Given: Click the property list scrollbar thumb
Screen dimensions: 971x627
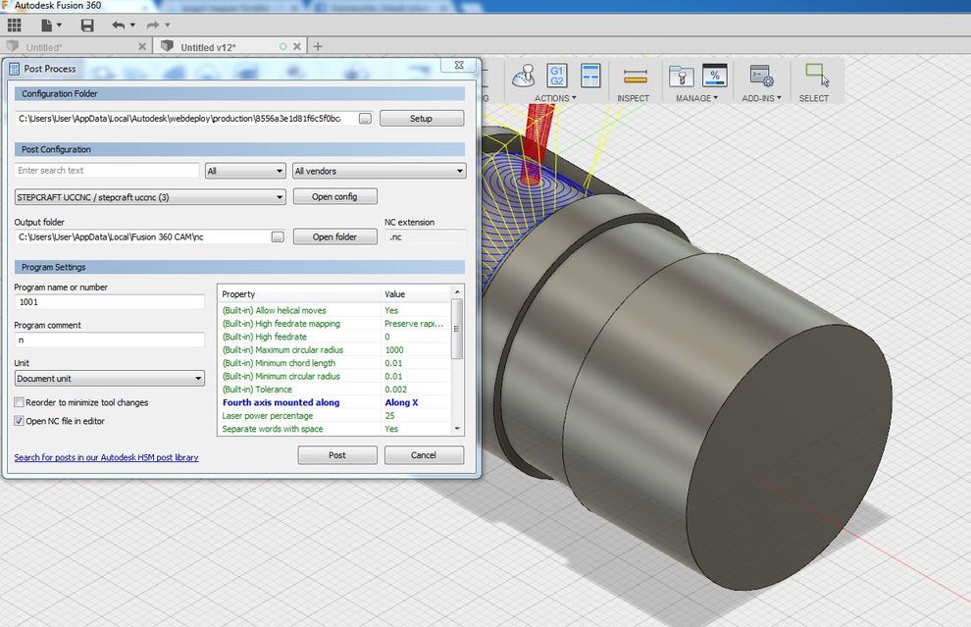Looking at the screenshot, I should [457, 329].
